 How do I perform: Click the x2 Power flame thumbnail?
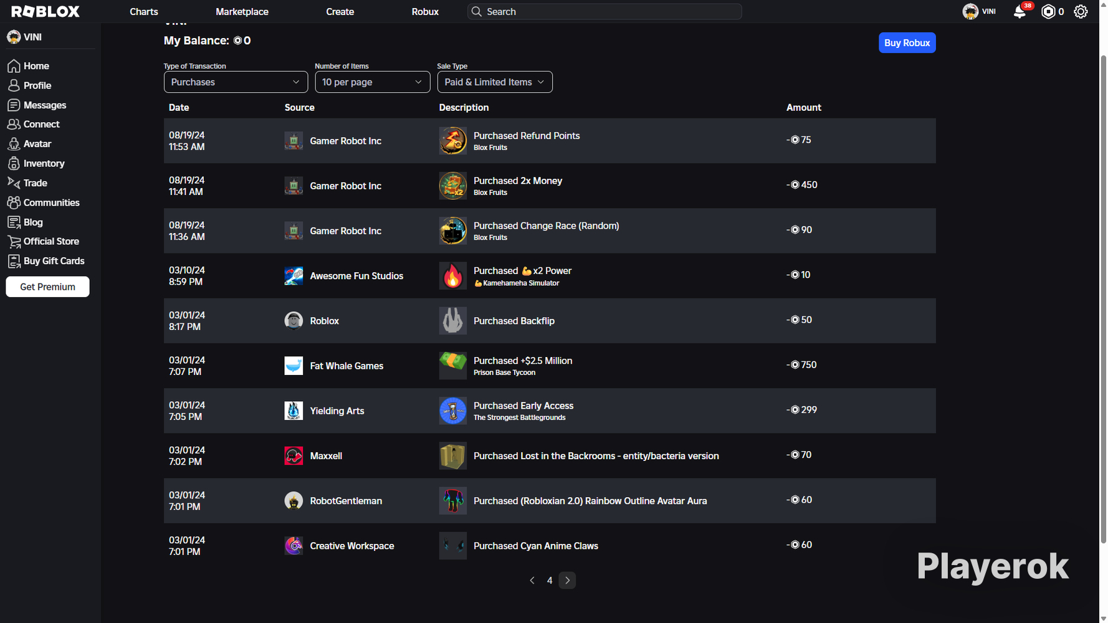pyautogui.click(x=453, y=276)
